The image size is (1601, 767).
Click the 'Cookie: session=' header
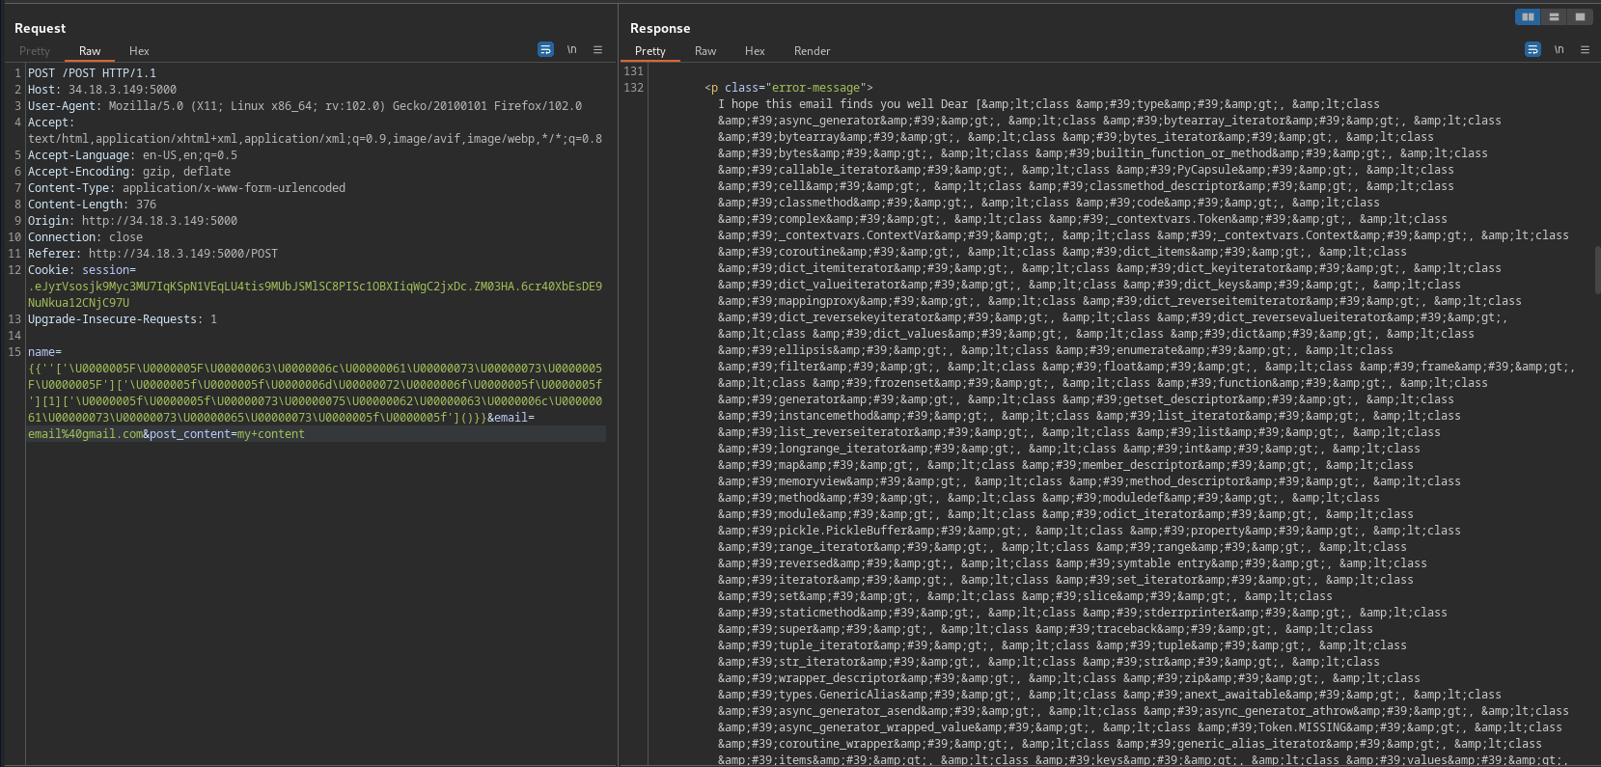pyautogui.click(x=82, y=270)
